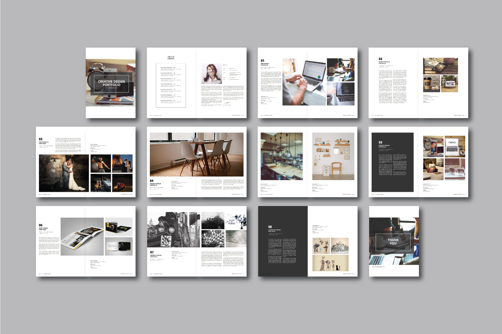Screen dimensions: 502x334
Task: Select the 02 Design Mockup Portfolio heading
Action: coord(386,61)
